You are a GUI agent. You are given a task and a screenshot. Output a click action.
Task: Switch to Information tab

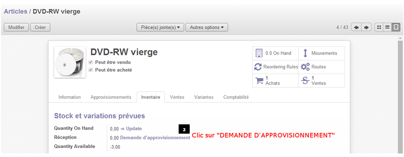tap(70, 97)
